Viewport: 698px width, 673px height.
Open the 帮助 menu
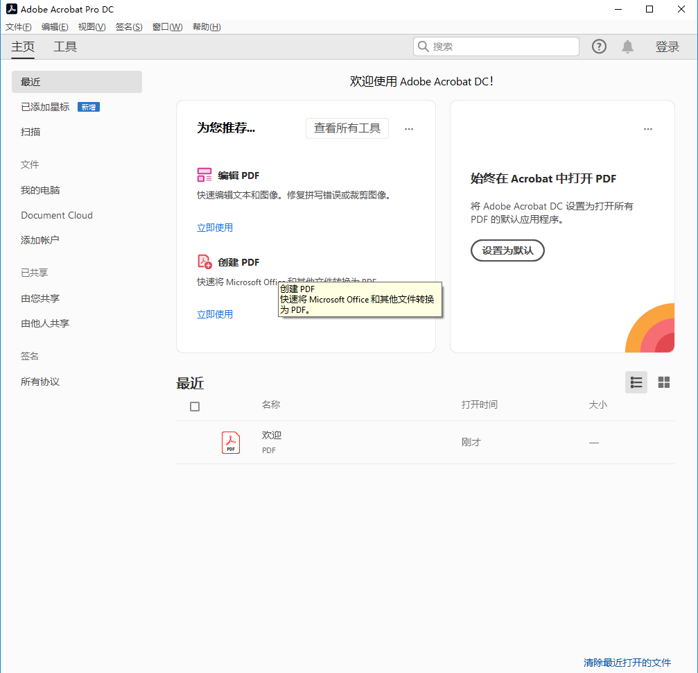(x=205, y=26)
